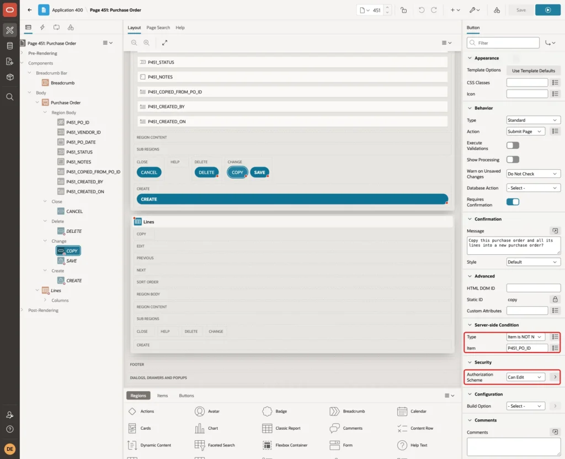Select the Regions gallery tab
This screenshot has width=565, height=459.
click(x=138, y=396)
